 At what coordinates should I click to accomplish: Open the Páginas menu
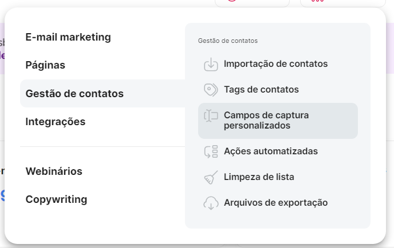click(45, 65)
